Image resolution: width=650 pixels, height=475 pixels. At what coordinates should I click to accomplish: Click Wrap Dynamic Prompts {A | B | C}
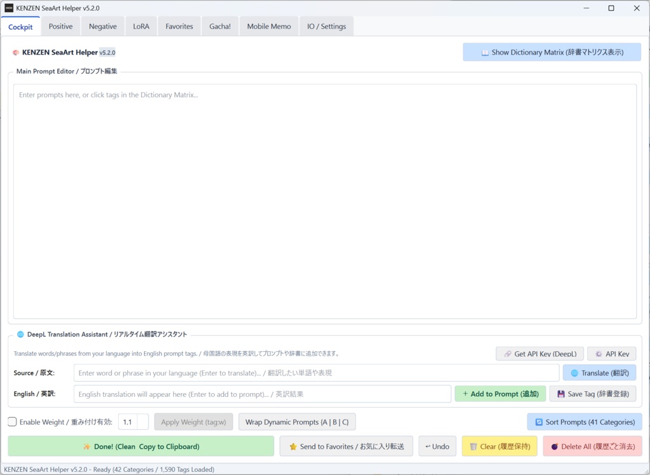[297, 422]
